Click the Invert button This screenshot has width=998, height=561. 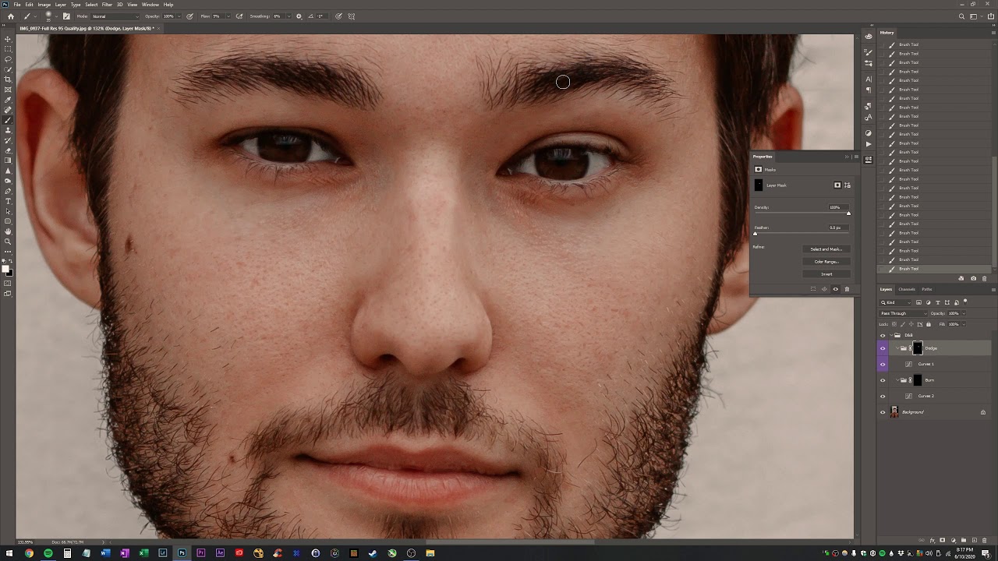point(826,274)
